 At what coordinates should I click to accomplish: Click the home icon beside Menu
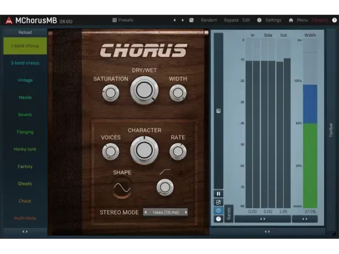click(x=291, y=20)
